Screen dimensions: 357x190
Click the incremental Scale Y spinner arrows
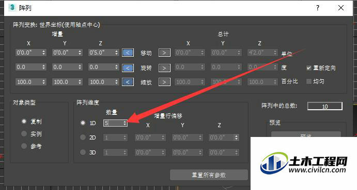coord(80,82)
